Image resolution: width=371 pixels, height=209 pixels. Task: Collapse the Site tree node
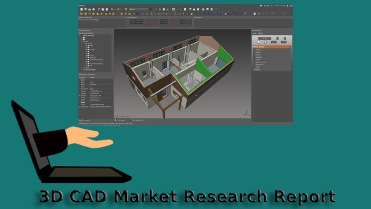(x=82, y=41)
